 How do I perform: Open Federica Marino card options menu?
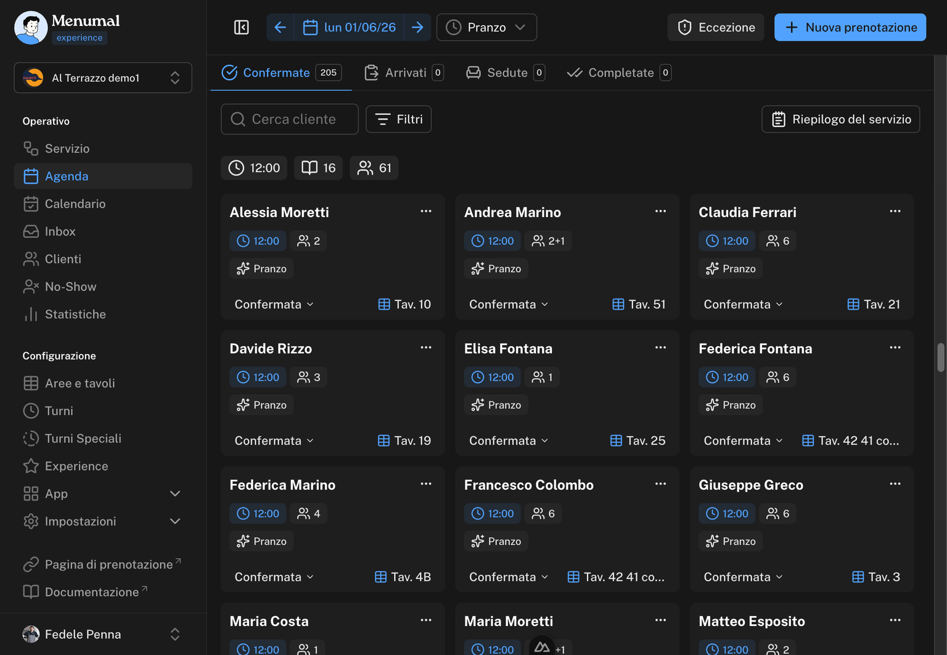point(426,484)
